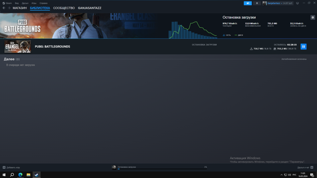The image size is (317, 178).
Task: Launch Microsoft Edge from the taskbar
Action: (20, 175)
